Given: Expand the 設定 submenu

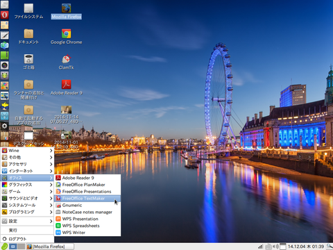Looking at the screenshot, I should pos(27,221).
